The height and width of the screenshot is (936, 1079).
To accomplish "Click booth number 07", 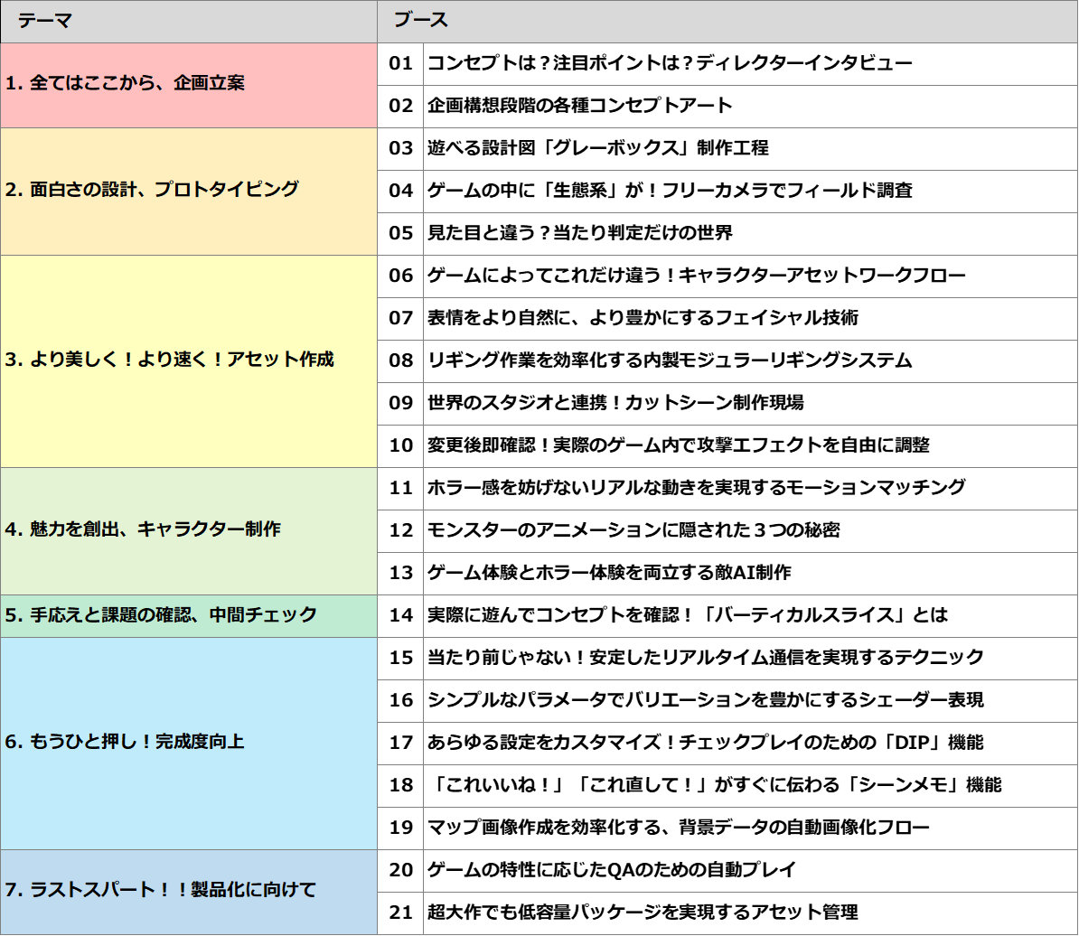I will 400,319.
